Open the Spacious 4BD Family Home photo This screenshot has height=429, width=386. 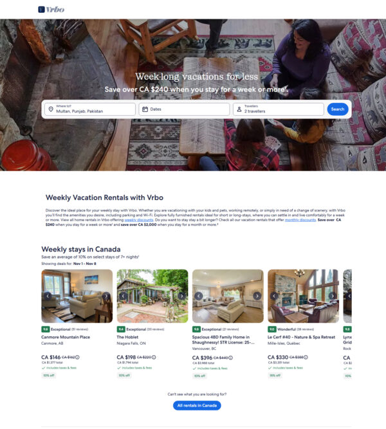tap(228, 296)
